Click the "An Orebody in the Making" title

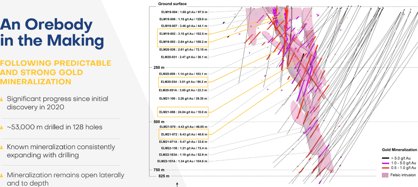52,33
